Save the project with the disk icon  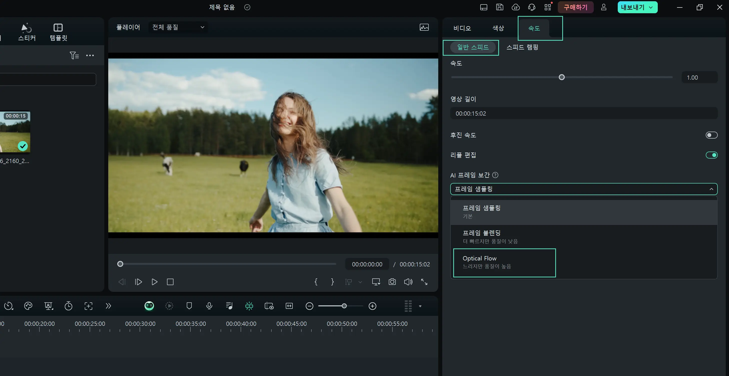pyautogui.click(x=500, y=7)
